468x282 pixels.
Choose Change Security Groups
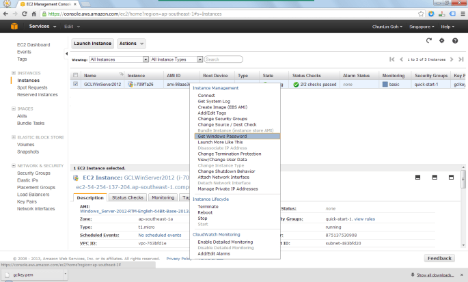(x=222, y=119)
